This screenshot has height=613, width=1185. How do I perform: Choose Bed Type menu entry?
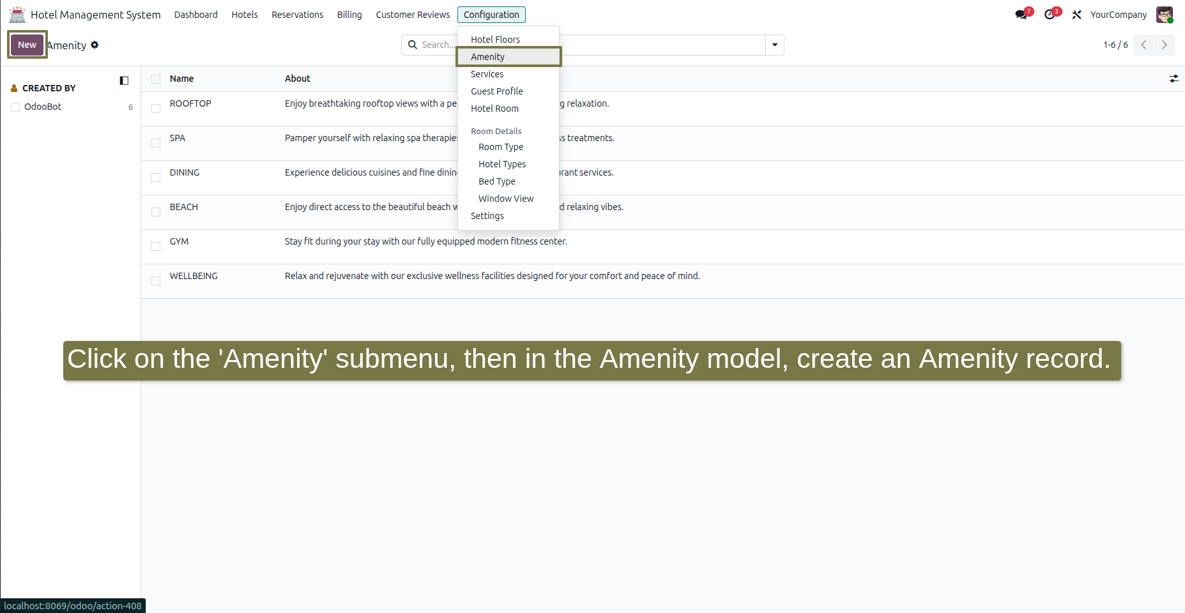508,181
